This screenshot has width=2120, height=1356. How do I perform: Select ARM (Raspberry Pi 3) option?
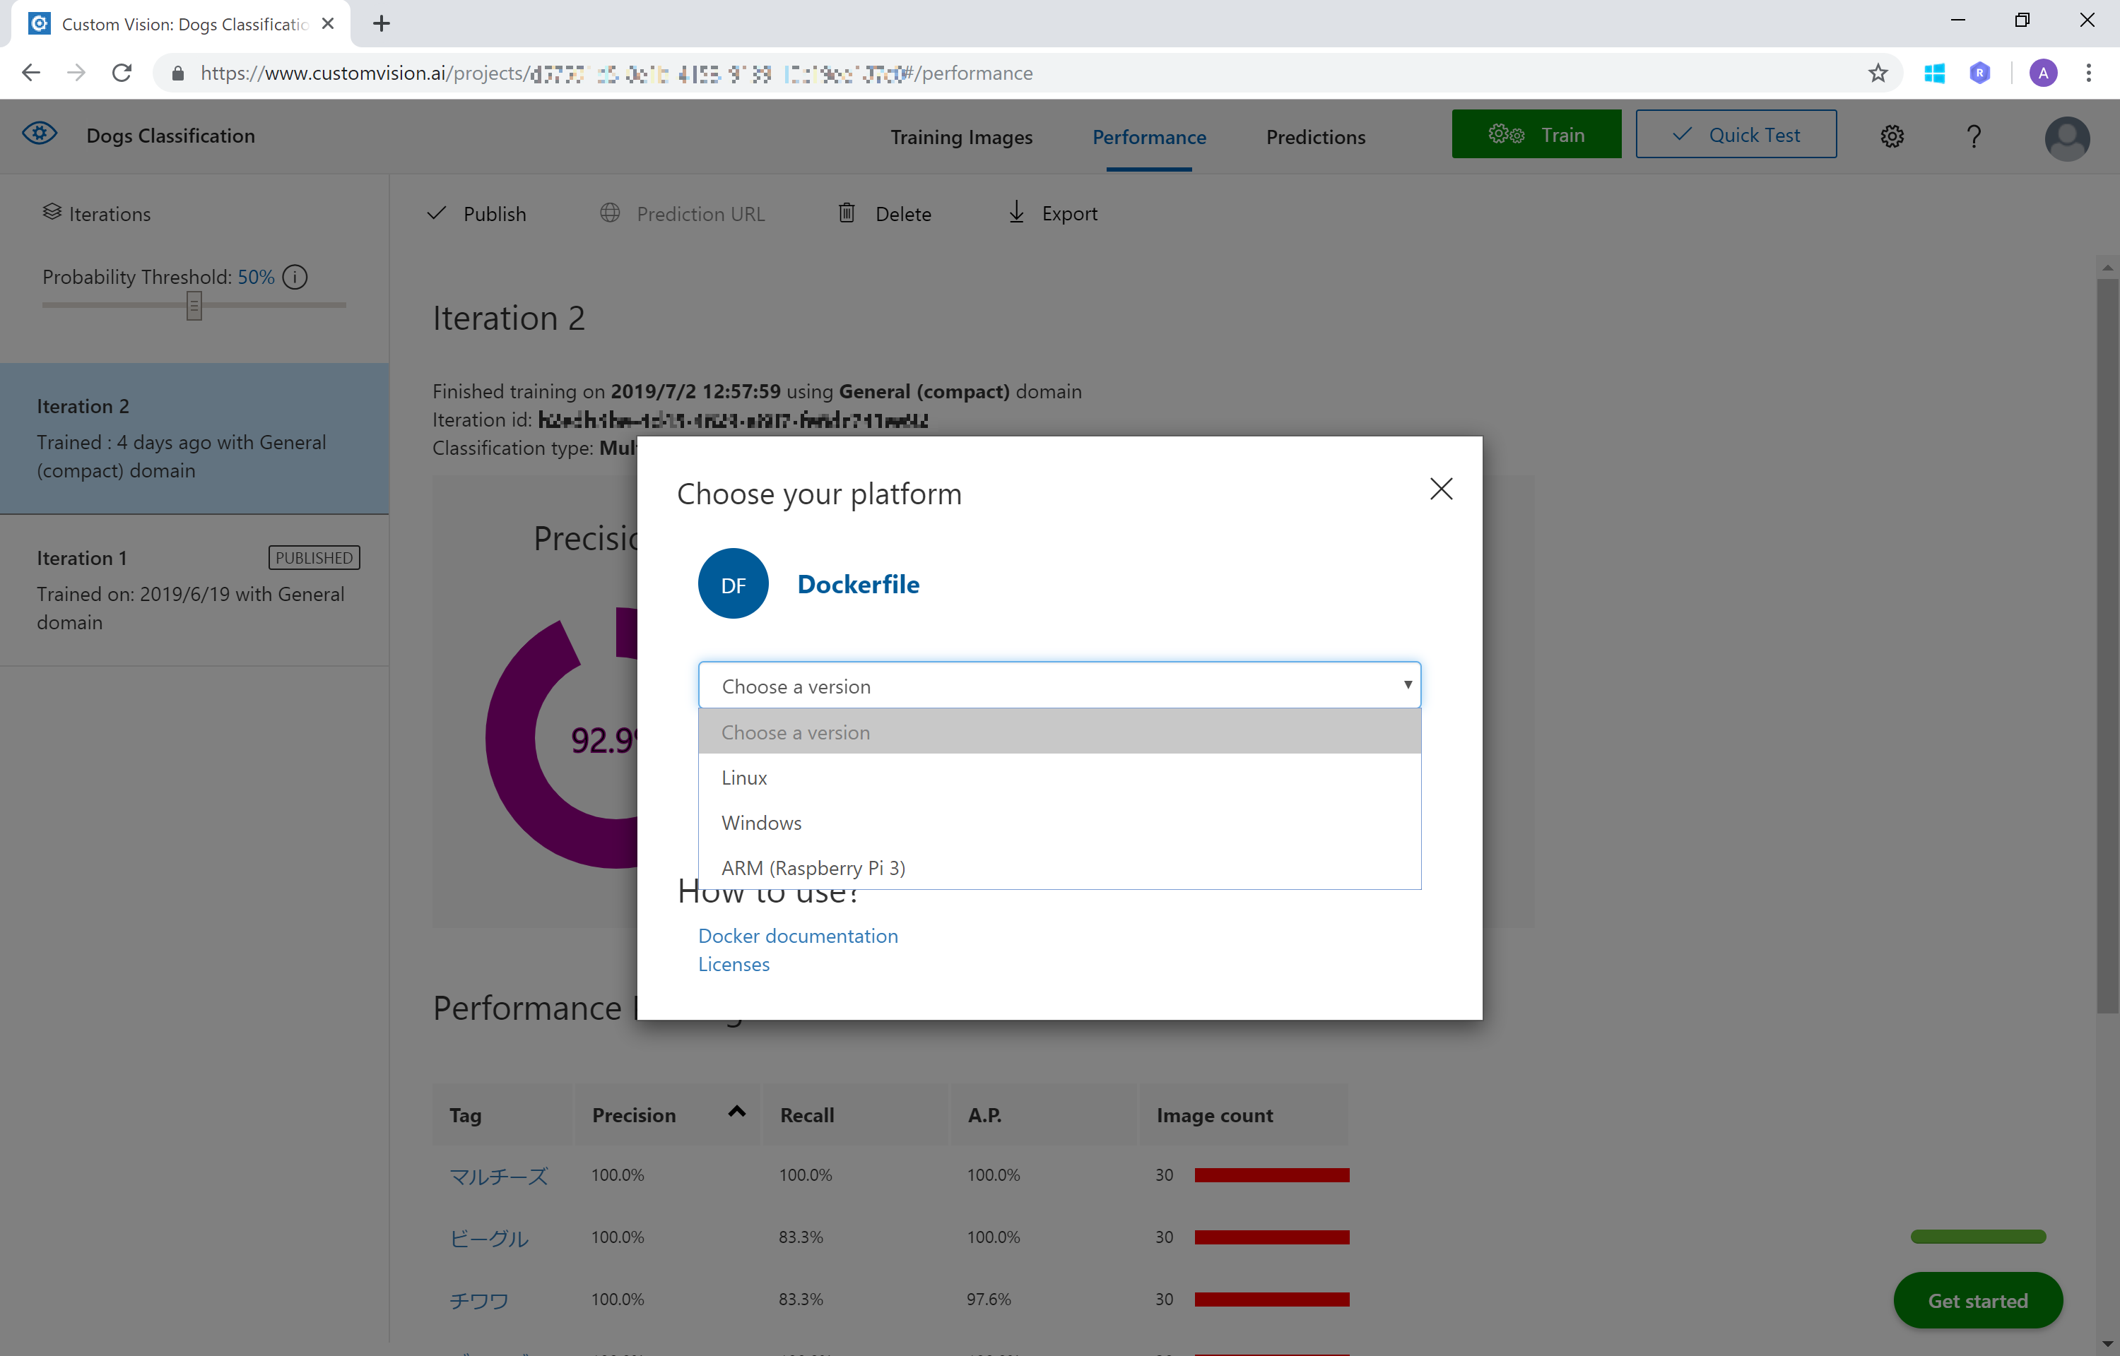tap(813, 867)
